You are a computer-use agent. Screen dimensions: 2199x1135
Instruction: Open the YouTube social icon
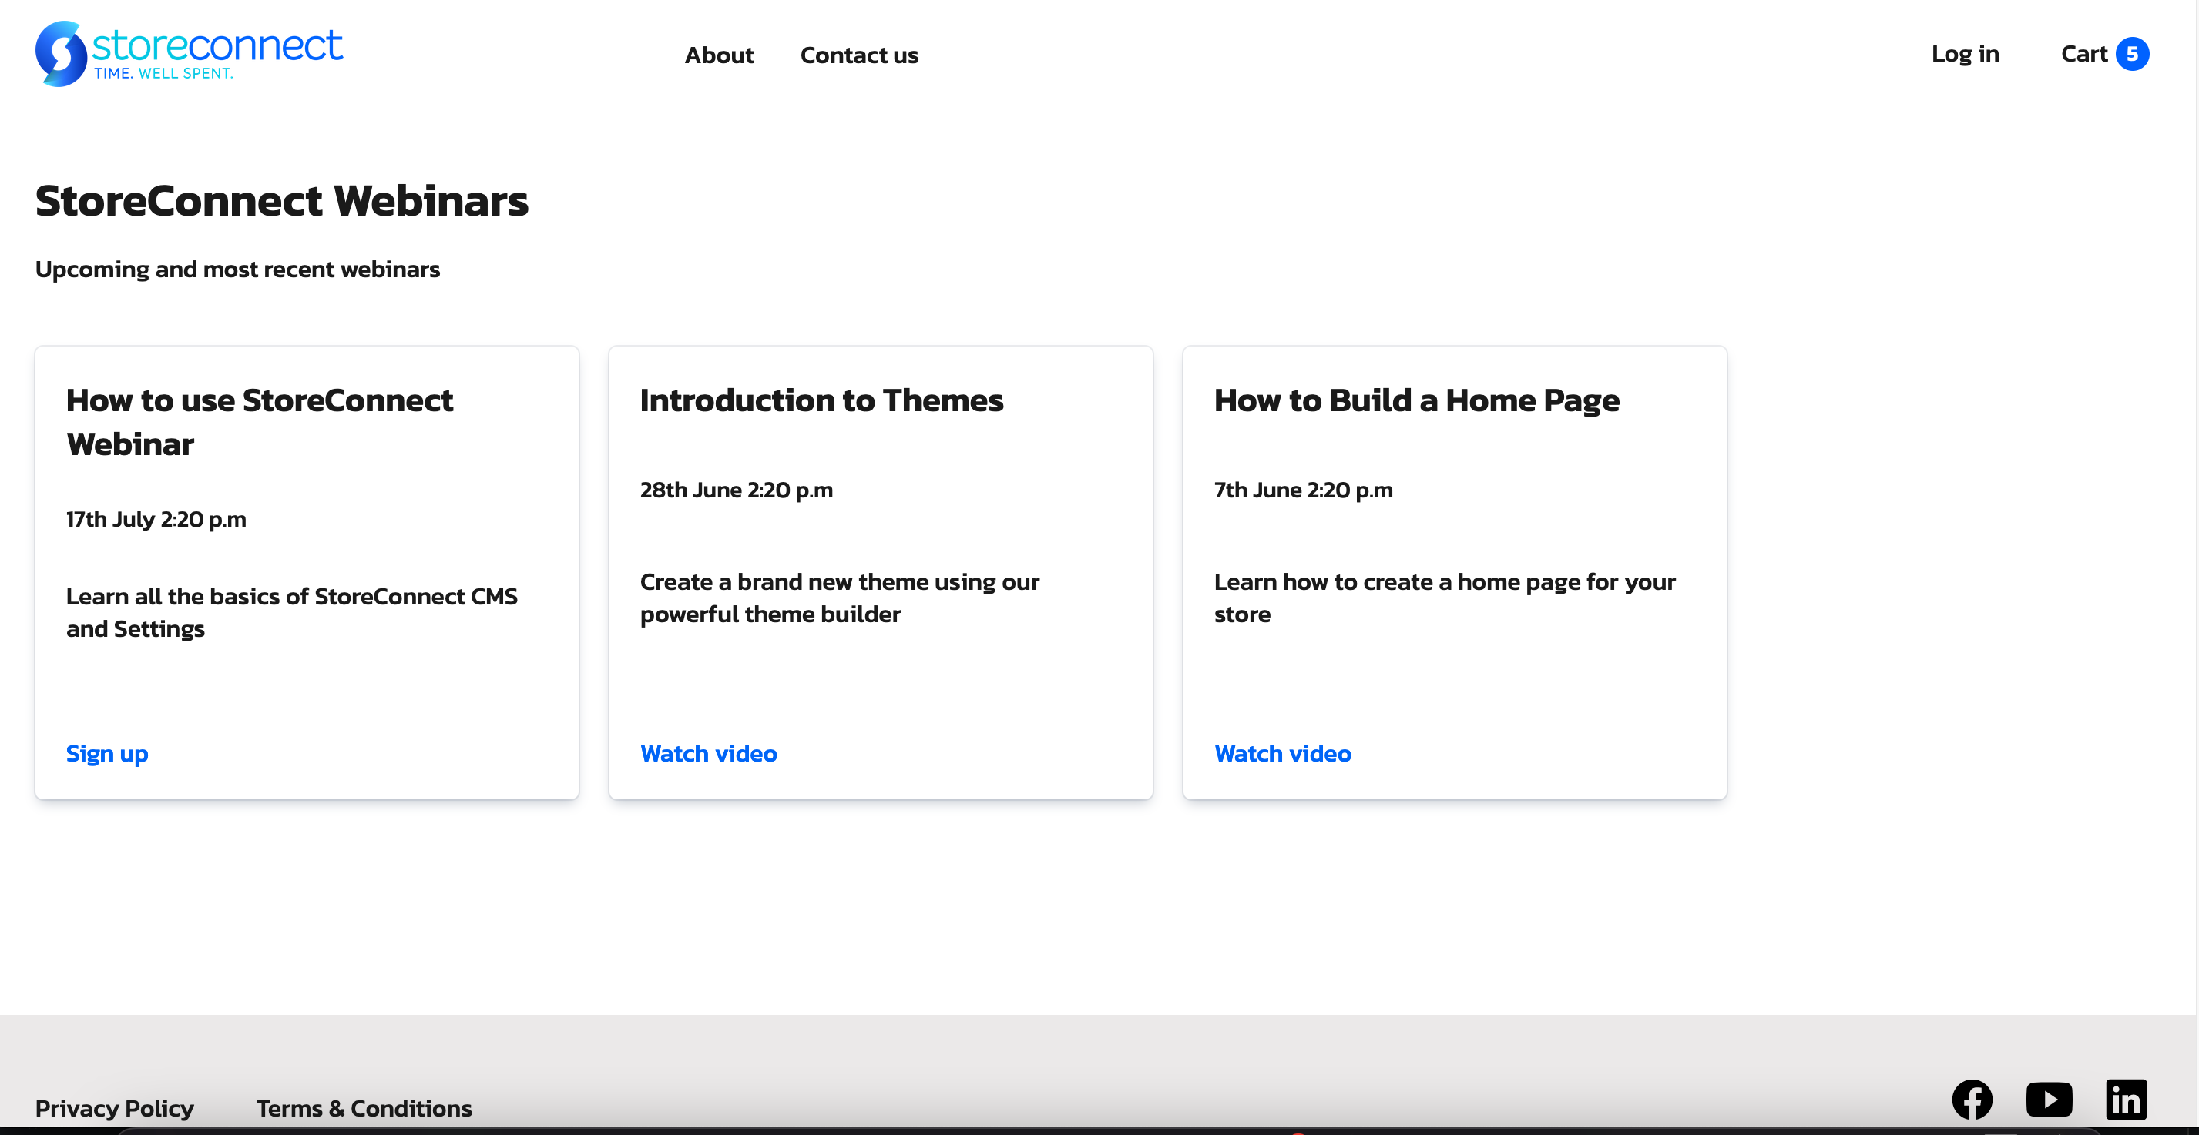2047,1102
